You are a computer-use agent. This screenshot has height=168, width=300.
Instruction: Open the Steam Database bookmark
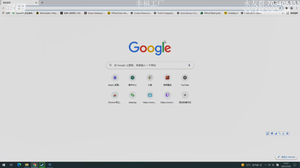click(x=95, y=13)
